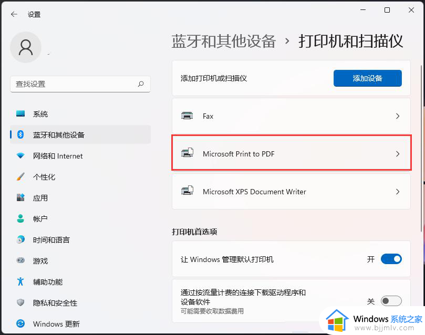Open 隐私和安全性 settings category
425x335 pixels.
coord(80,303)
